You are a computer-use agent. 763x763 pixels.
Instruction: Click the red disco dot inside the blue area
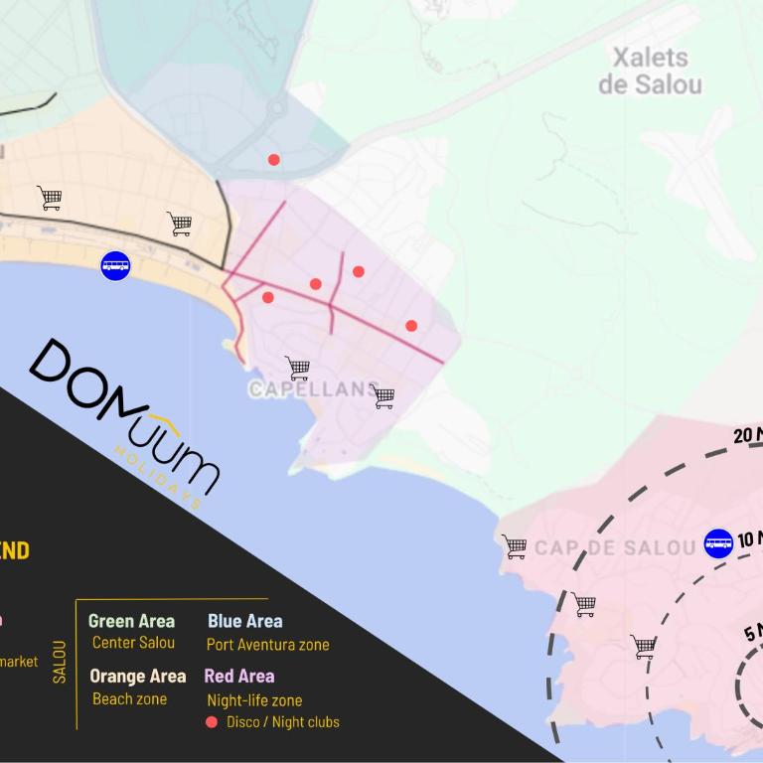(x=274, y=160)
